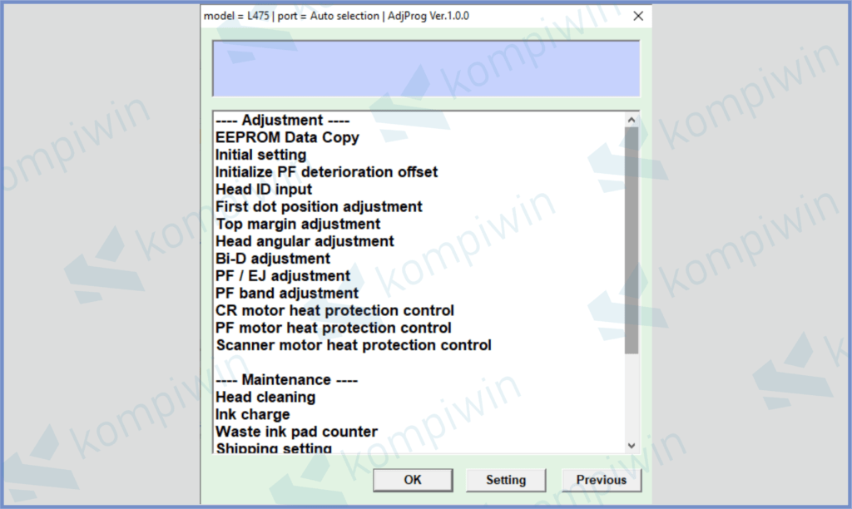The image size is (852, 509).
Task: Choose Head cleaning under Maintenance
Action: pos(265,398)
